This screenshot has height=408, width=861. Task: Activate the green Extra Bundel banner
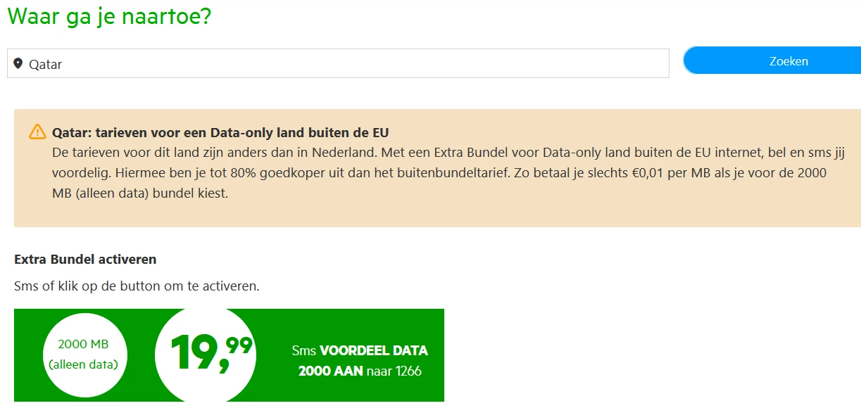[229, 355]
